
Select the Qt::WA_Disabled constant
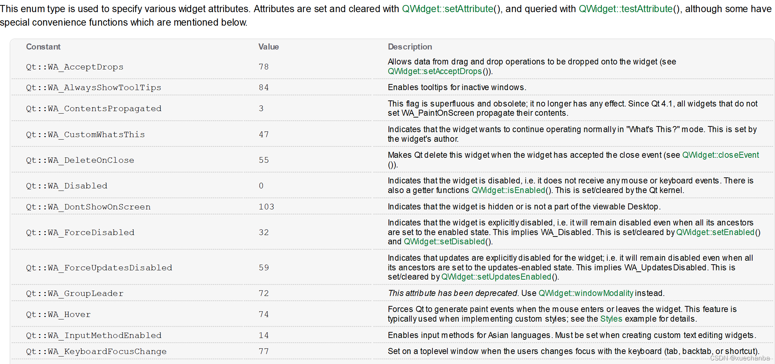tap(66, 186)
